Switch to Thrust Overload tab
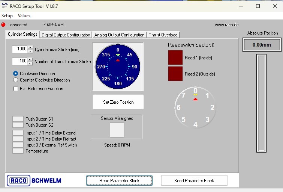 coord(163,35)
